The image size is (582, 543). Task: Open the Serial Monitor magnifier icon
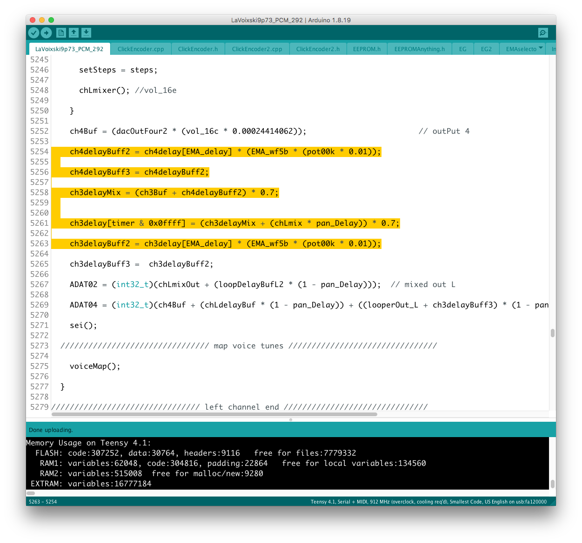pos(542,33)
